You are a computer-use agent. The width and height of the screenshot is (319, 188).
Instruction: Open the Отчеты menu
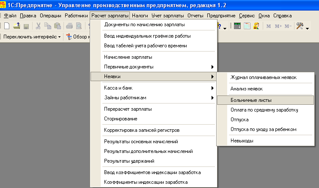[x=195, y=16]
